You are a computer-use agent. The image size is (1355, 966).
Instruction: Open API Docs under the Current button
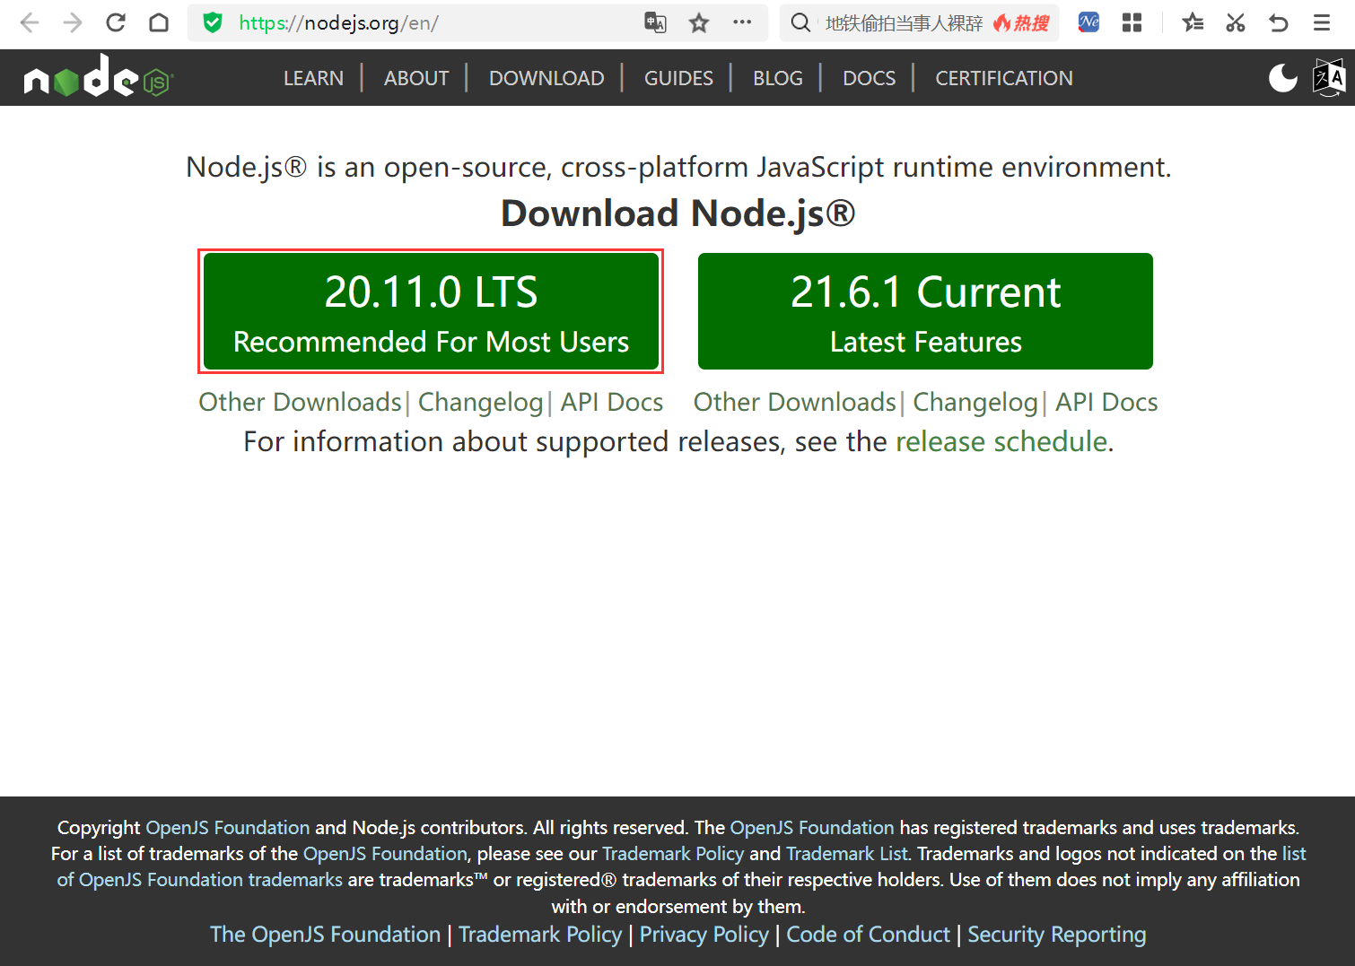click(x=1106, y=402)
